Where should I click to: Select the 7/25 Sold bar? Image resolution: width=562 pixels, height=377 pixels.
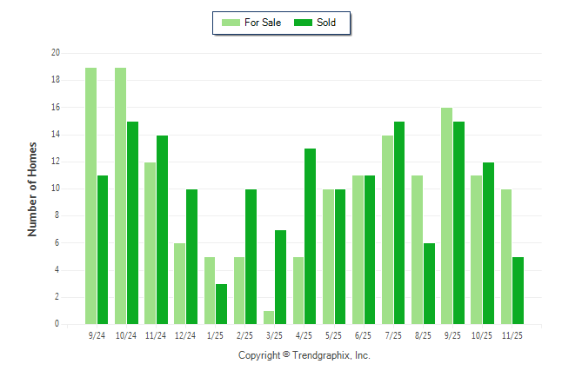pyautogui.click(x=398, y=222)
